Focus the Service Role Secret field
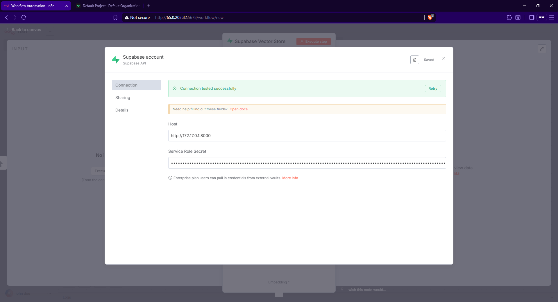 pos(307,163)
